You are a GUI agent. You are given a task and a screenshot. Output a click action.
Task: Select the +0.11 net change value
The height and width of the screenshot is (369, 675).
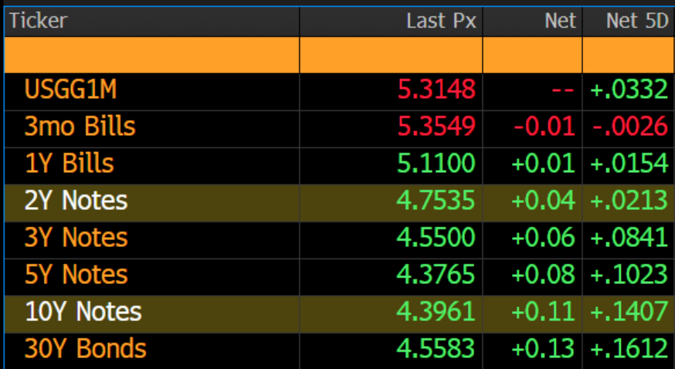[543, 311]
